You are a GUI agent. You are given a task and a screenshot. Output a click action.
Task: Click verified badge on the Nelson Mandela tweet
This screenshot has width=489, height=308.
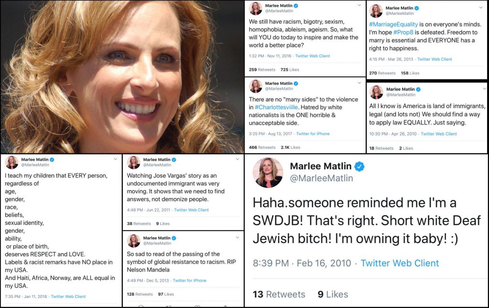tap(174, 238)
